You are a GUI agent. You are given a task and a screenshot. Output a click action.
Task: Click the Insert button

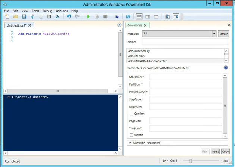pyautogui.click(x=215, y=151)
